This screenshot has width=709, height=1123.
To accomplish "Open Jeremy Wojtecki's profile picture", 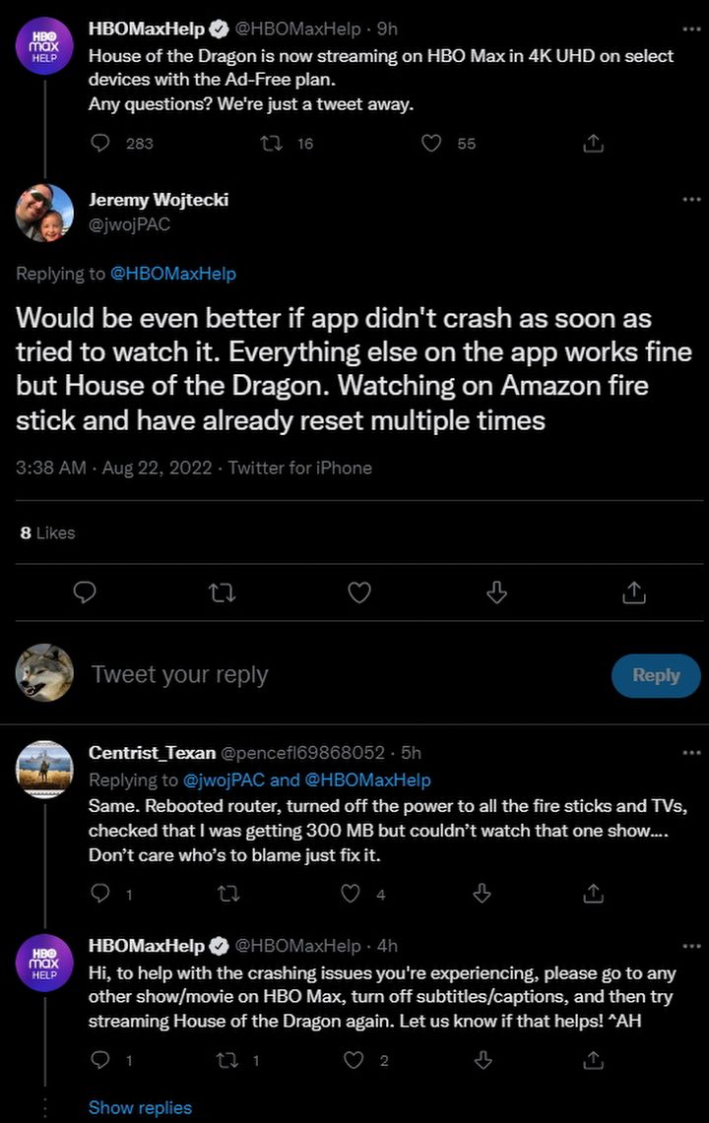I will (45, 213).
